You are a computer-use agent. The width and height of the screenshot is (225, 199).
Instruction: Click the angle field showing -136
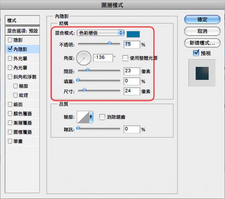click(x=103, y=58)
